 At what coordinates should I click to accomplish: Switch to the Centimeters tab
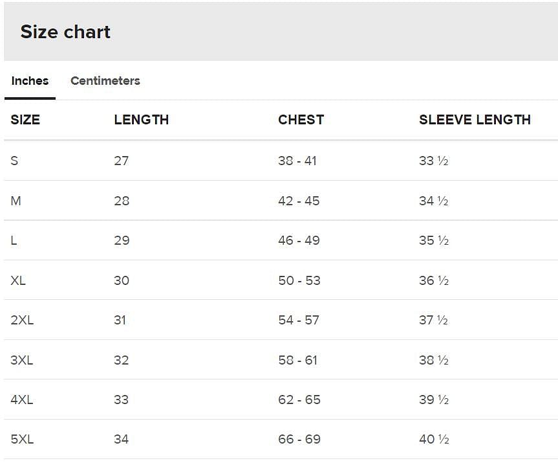point(105,80)
